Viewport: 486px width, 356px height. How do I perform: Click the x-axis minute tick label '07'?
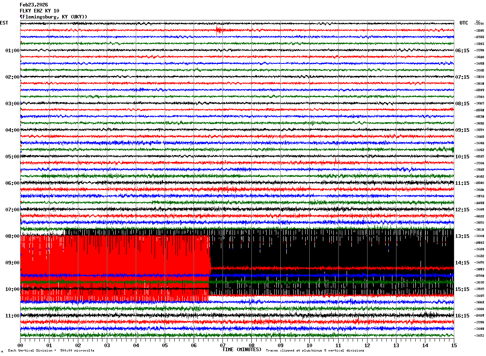click(223, 345)
